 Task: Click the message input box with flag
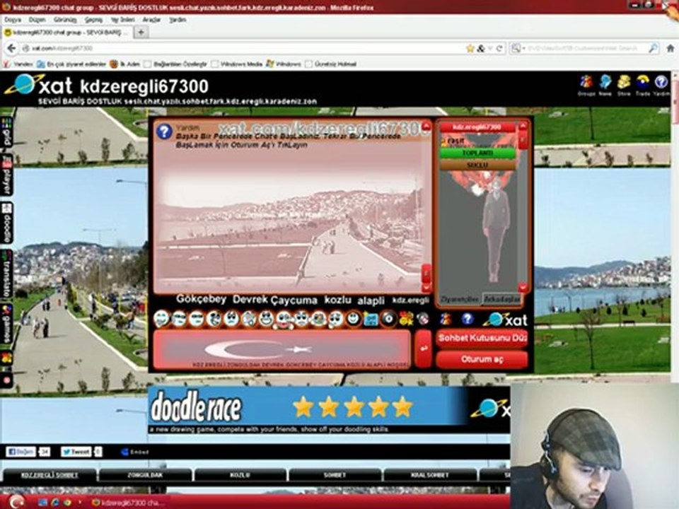282,350
